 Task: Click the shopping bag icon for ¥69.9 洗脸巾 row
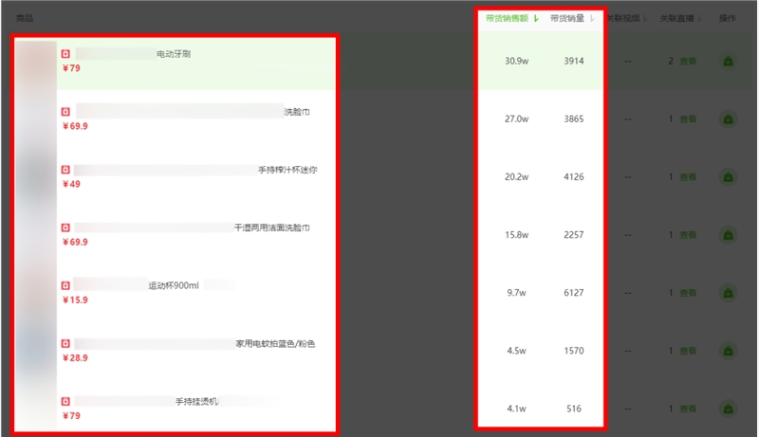728,119
